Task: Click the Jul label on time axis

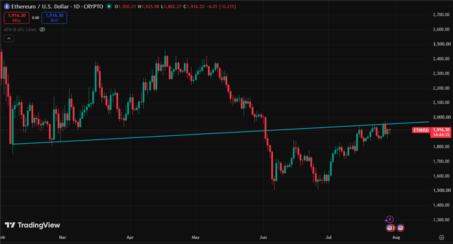Action: [328, 237]
